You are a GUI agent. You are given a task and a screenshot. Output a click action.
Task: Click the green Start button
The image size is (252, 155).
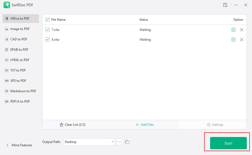click(x=228, y=143)
